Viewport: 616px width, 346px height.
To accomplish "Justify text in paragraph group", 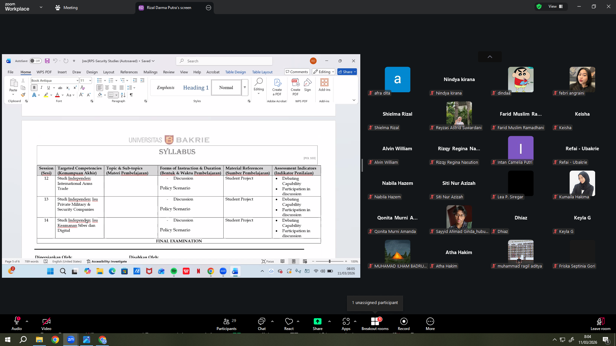I will pyautogui.click(x=122, y=88).
